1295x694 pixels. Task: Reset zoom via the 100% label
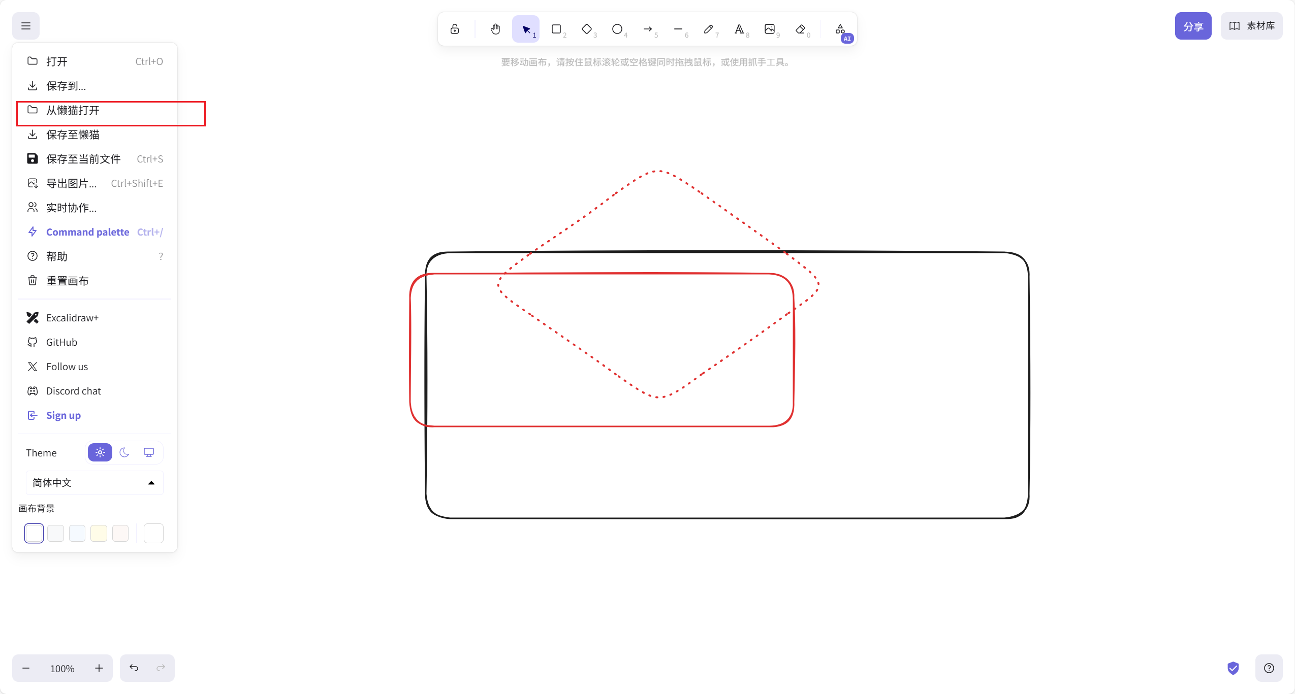tap(62, 668)
